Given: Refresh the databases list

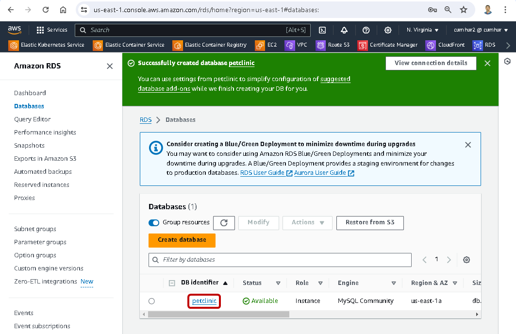Looking at the screenshot, I should [x=224, y=223].
